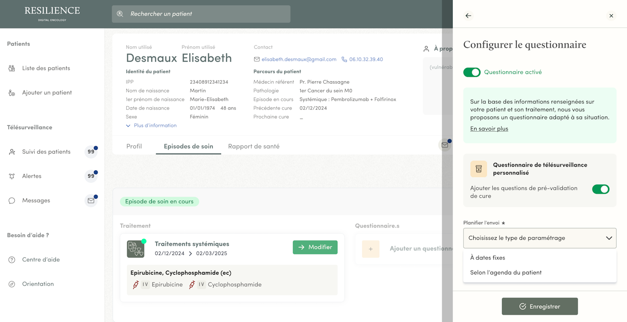This screenshot has height=322, width=627.
Task: Click the En savoir plus link
Action: coord(489,129)
